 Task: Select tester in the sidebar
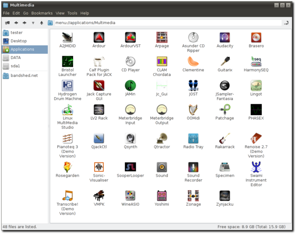(25, 33)
